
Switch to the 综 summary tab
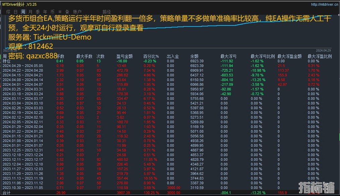coord(8,12)
